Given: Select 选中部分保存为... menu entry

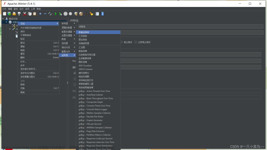Looking at the screenshot, I should coord(38,69).
